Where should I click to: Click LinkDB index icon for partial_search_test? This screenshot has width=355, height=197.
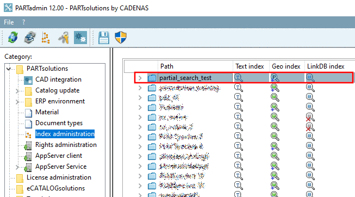tap(310, 78)
